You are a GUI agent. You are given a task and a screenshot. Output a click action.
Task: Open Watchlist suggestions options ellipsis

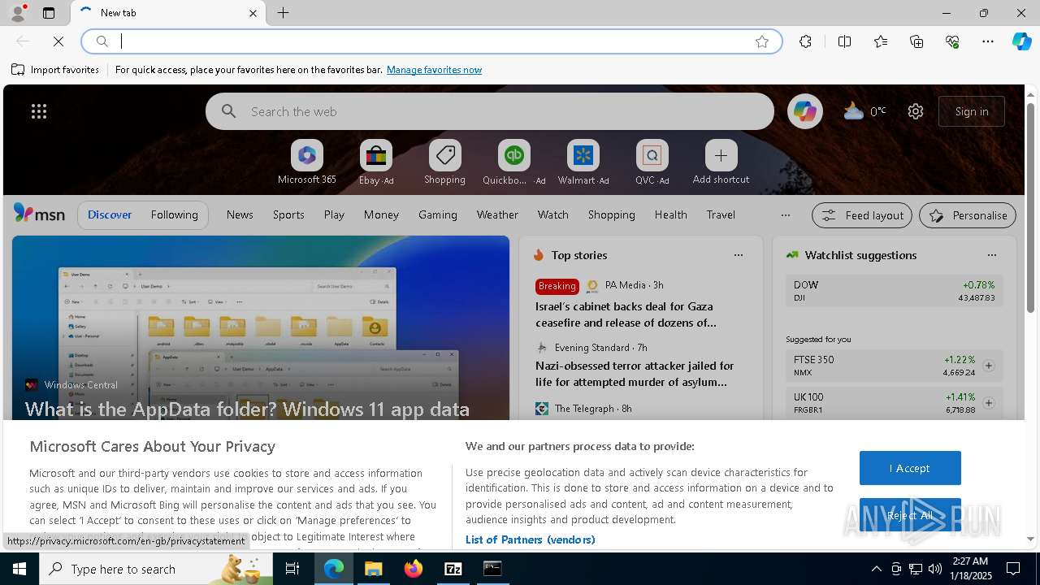(x=992, y=255)
